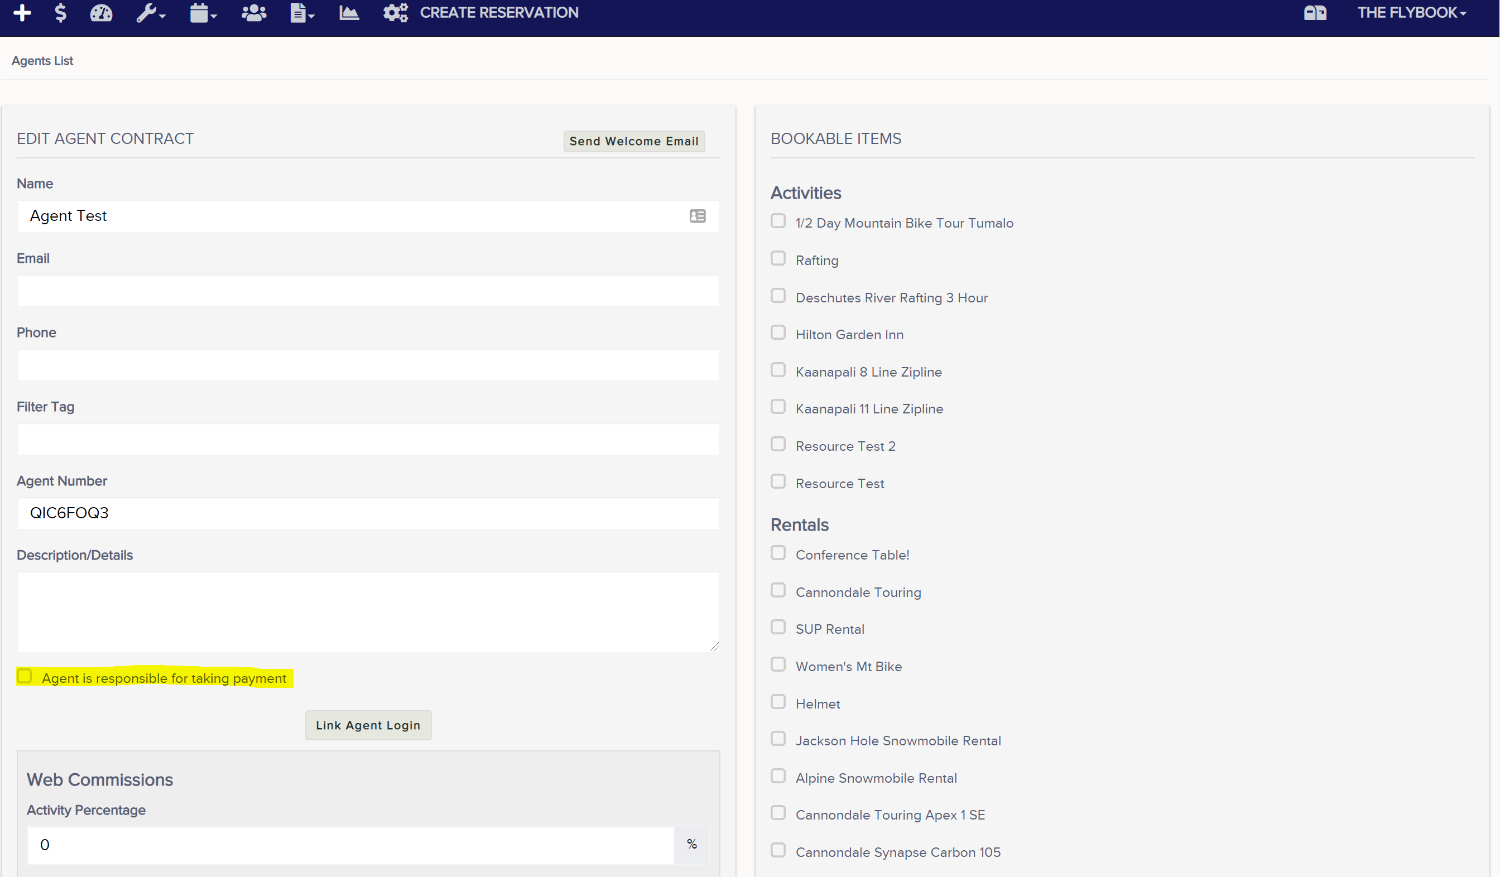Image resolution: width=1500 pixels, height=877 pixels.
Task: Check the Rafting activity checkbox
Action: coord(778,258)
